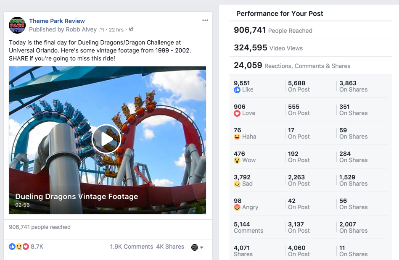Click the 8.7K reactions count
Image resolution: width=399 pixels, height=260 pixels.
pyautogui.click(x=37, y=247)
